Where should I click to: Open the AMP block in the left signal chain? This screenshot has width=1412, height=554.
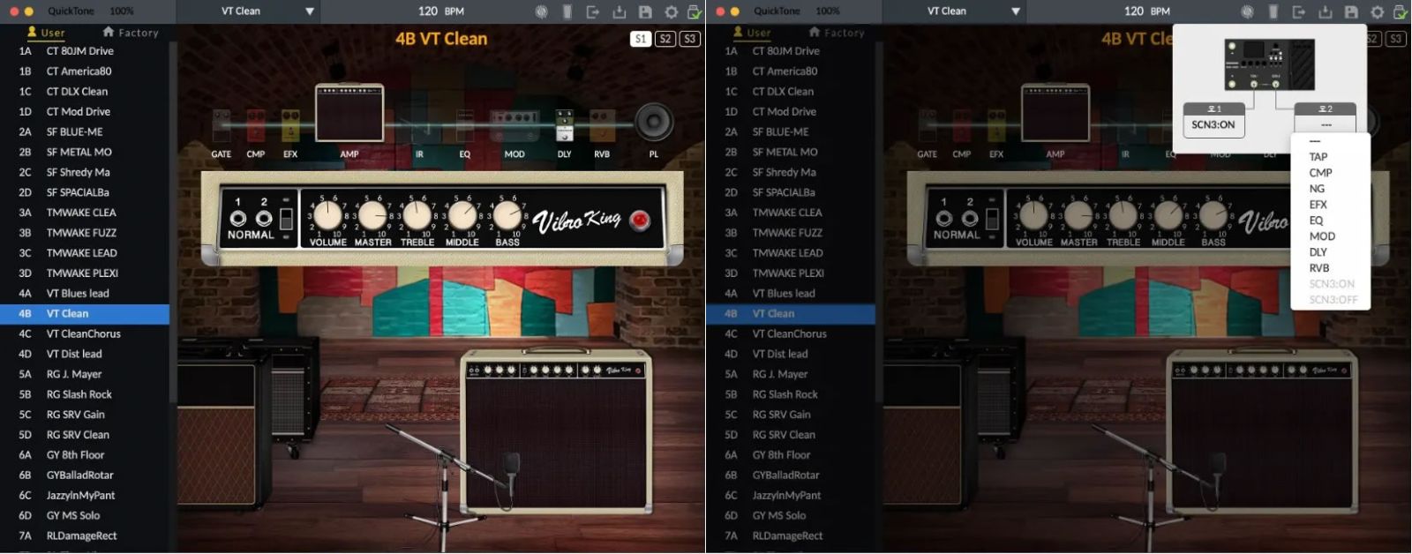pos(349,113)
